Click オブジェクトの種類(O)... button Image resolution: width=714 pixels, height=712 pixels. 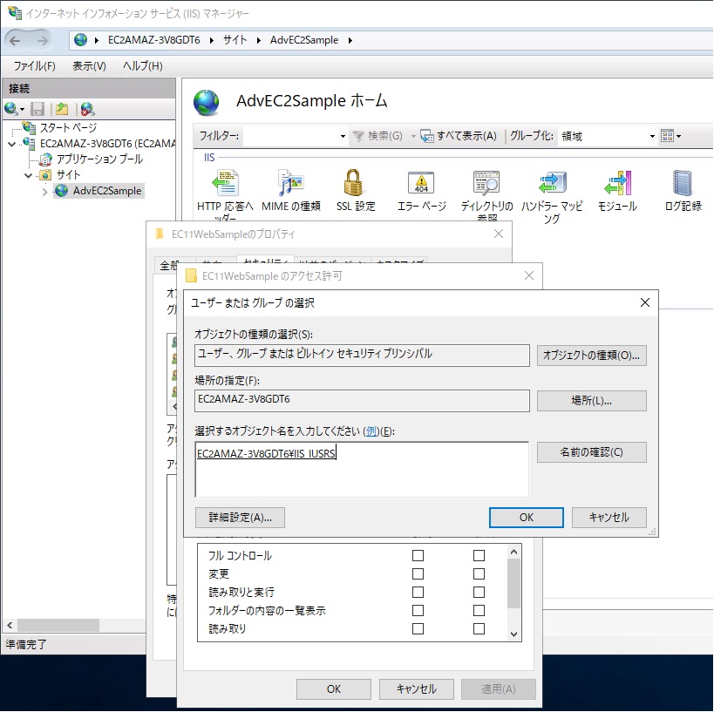point(591,355)
